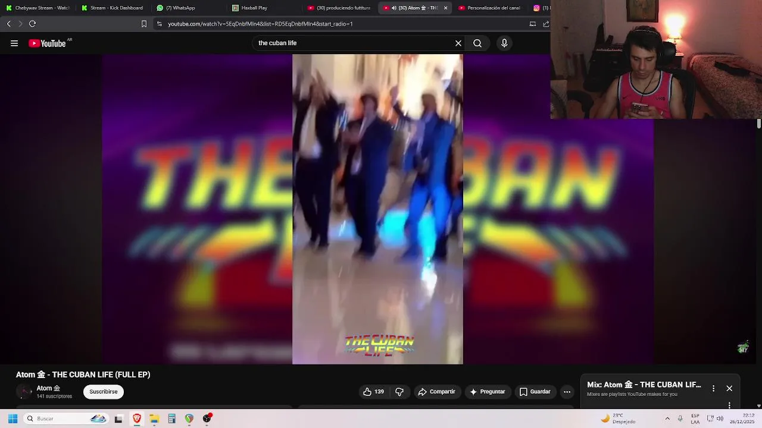Open Brave browser from taskbar
This screenshot has width=762, height=428.
click(137, 418)
